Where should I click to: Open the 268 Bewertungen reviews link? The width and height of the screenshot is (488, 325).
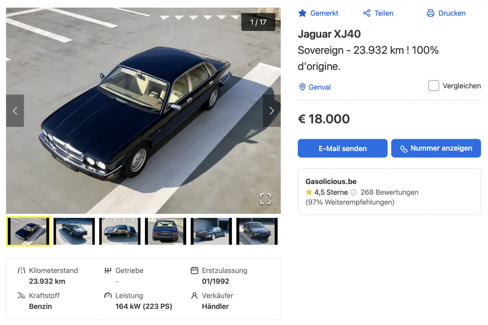tap(389, 193)
